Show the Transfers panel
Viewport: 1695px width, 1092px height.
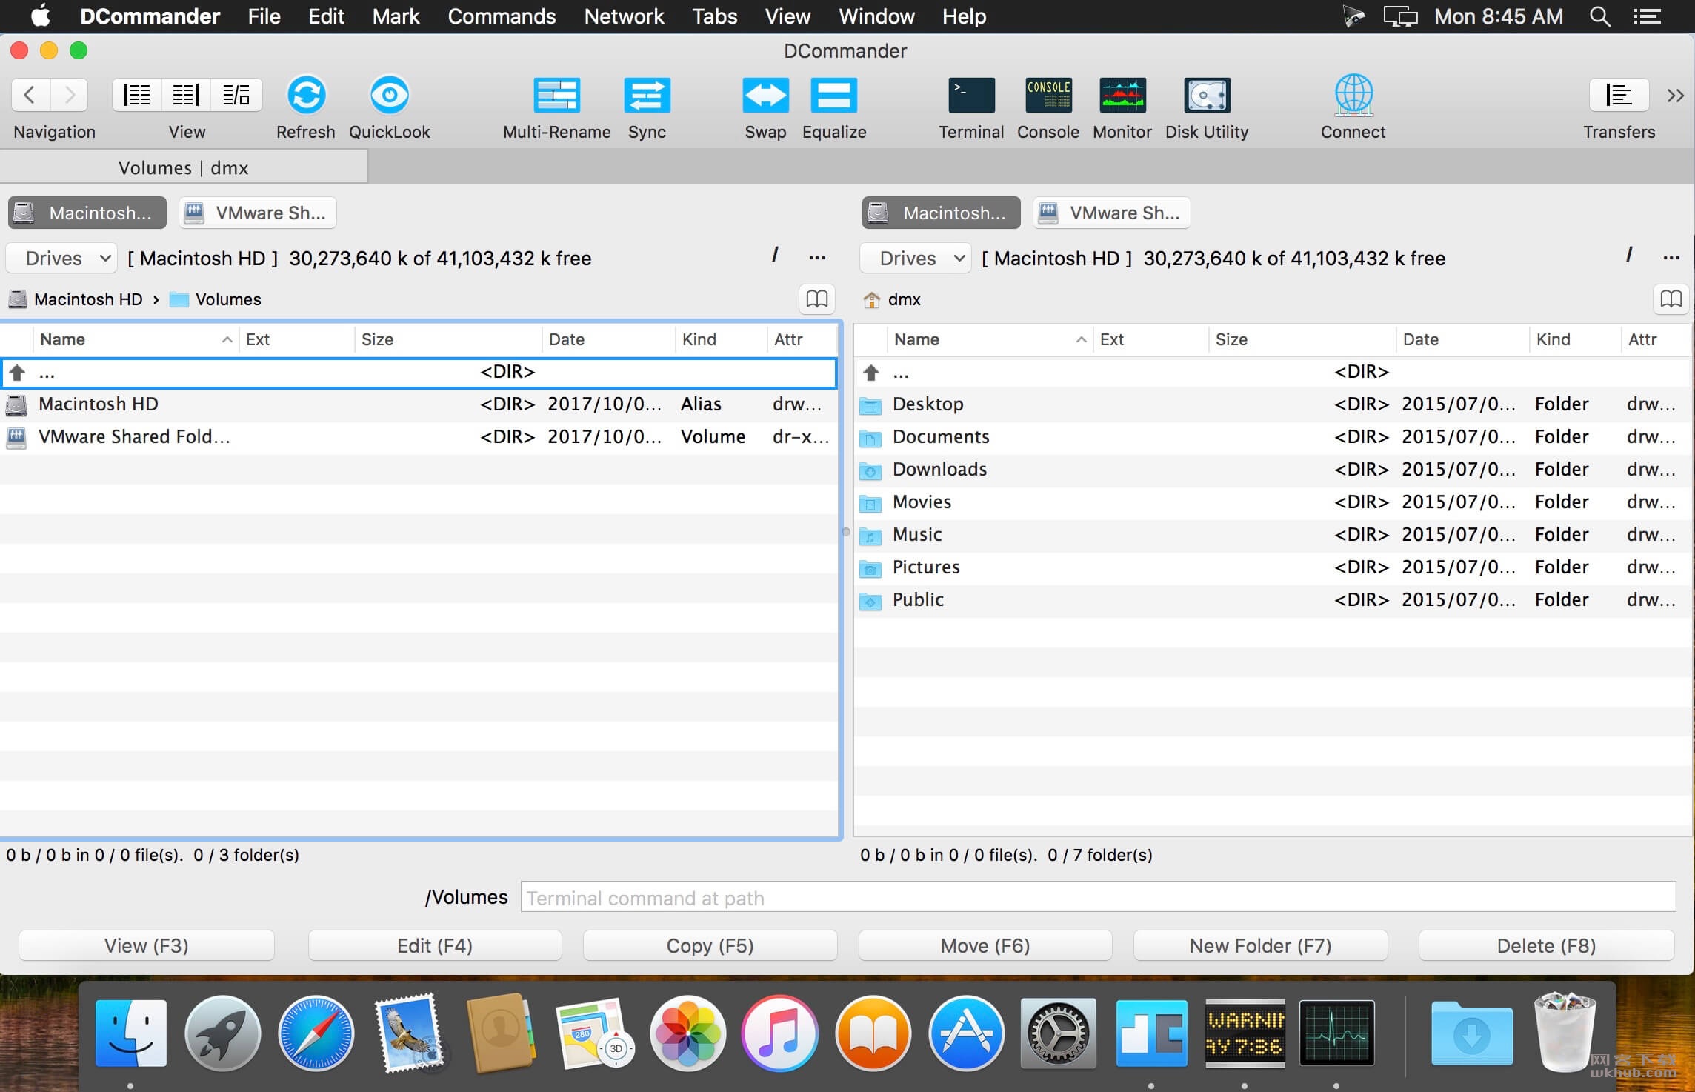pyautogui.click(x=1619, y=95)
